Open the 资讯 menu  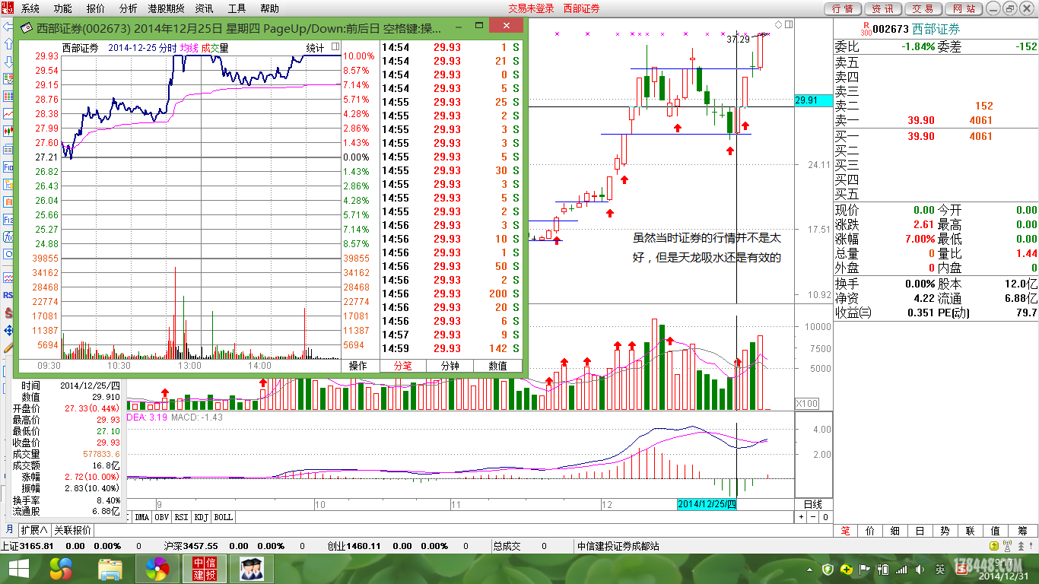pos(204,8)
